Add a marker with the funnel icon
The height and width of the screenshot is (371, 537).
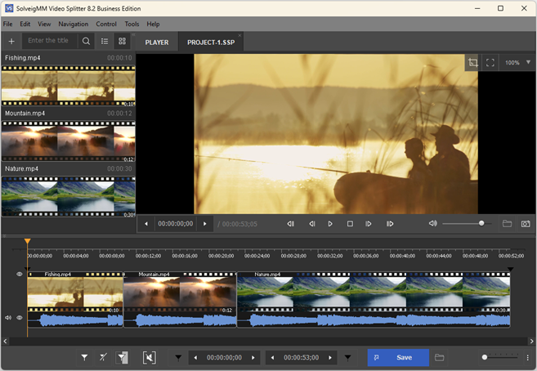(x=84, y=358)
